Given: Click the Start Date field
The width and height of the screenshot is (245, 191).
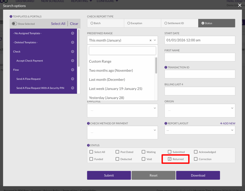Looking at the screenshot, I should (200, 40).
